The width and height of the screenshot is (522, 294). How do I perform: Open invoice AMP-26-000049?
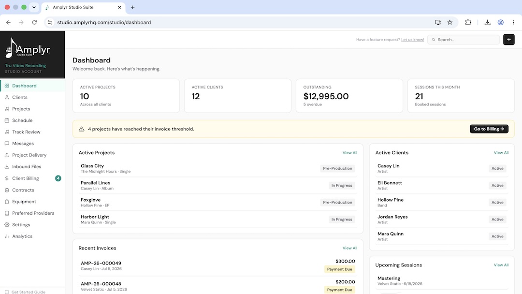[x=217, y=265]
